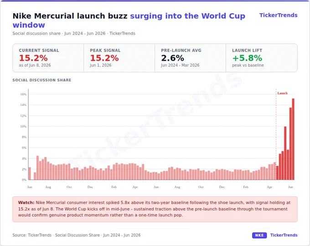Click the 8% y-axis label

[24, 137]
